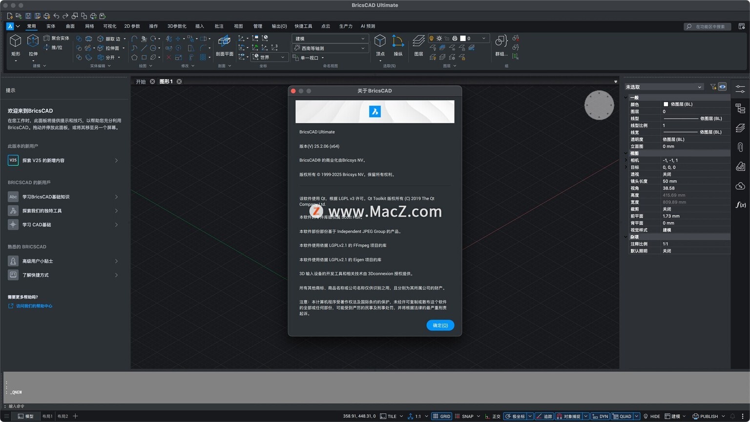Open the attachments paperclip panel icon
This screenshot has width=750, height=422.
[740, 147]
